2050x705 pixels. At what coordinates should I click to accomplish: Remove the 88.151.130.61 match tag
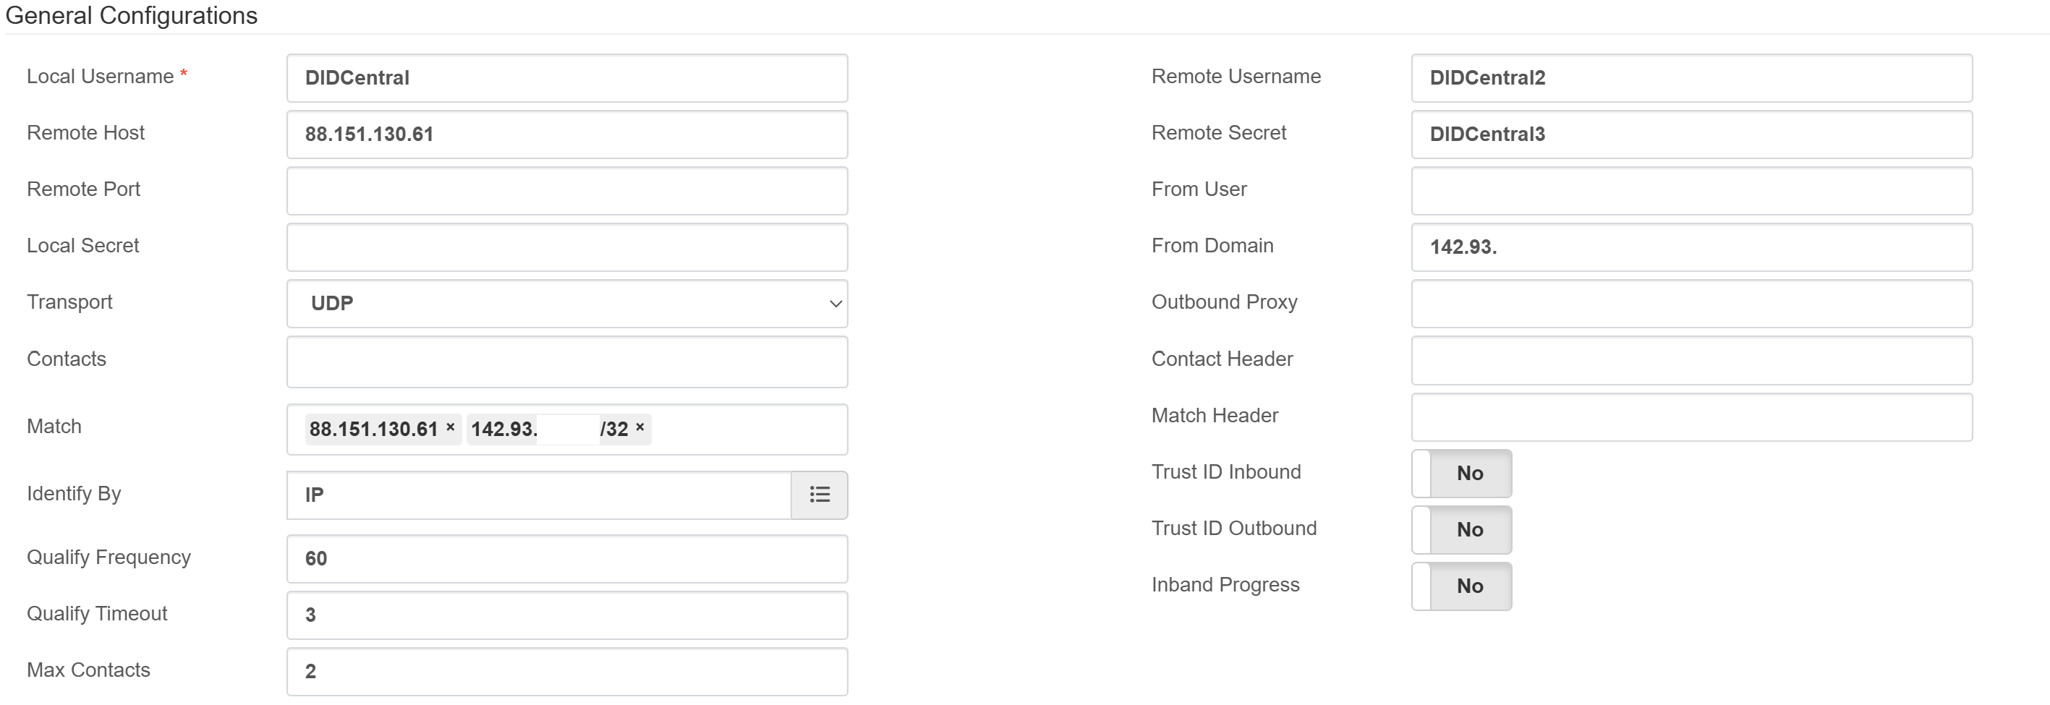451,428
